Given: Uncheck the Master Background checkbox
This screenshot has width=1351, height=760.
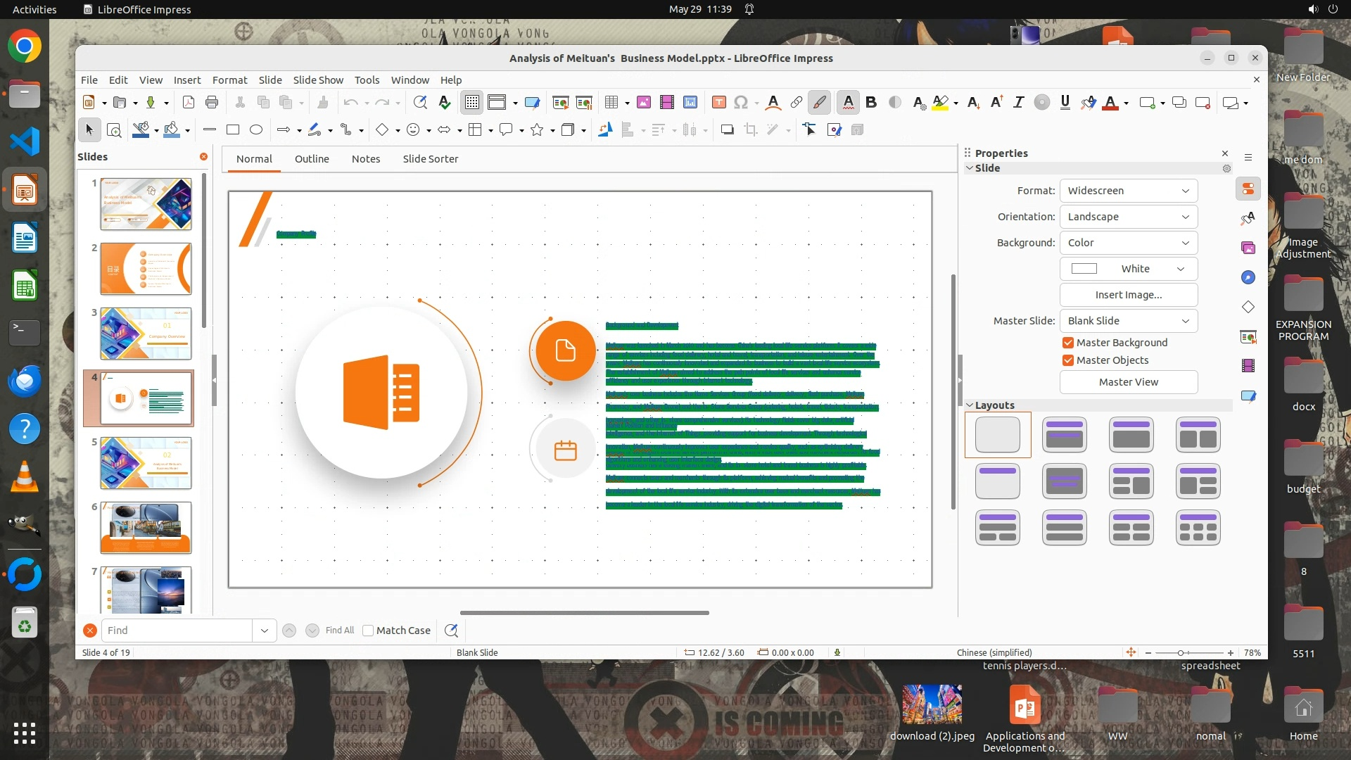Looking at the screenshot, I should click(1068, 343).
